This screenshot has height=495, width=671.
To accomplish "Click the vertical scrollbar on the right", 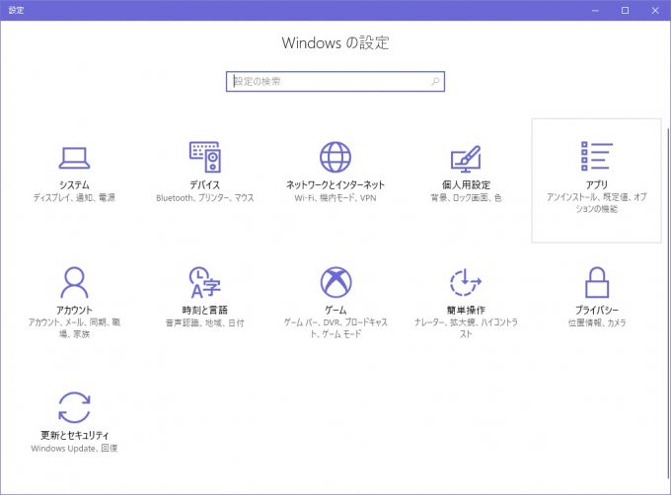I will [668, 304].
